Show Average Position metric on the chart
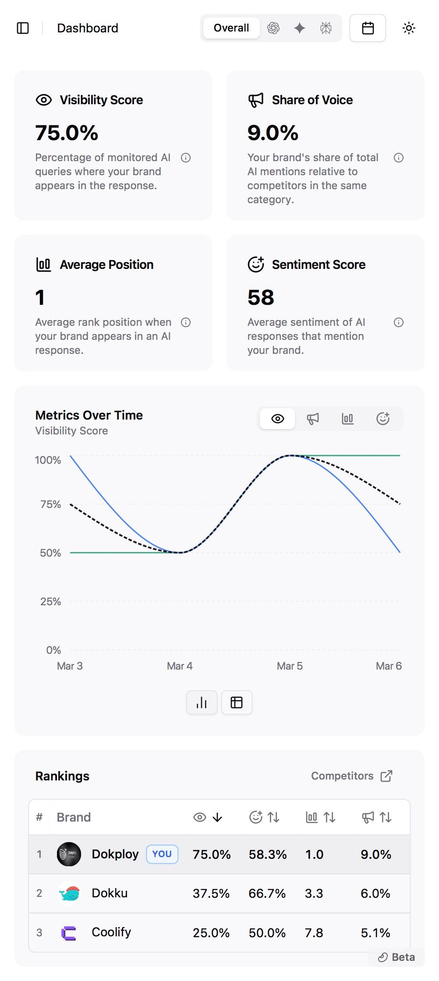This screenshot has width=439, height=981. pos(347,418)
